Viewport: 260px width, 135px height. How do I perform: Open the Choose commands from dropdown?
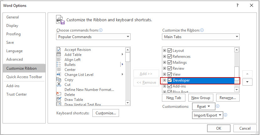(x=93, y=37)
